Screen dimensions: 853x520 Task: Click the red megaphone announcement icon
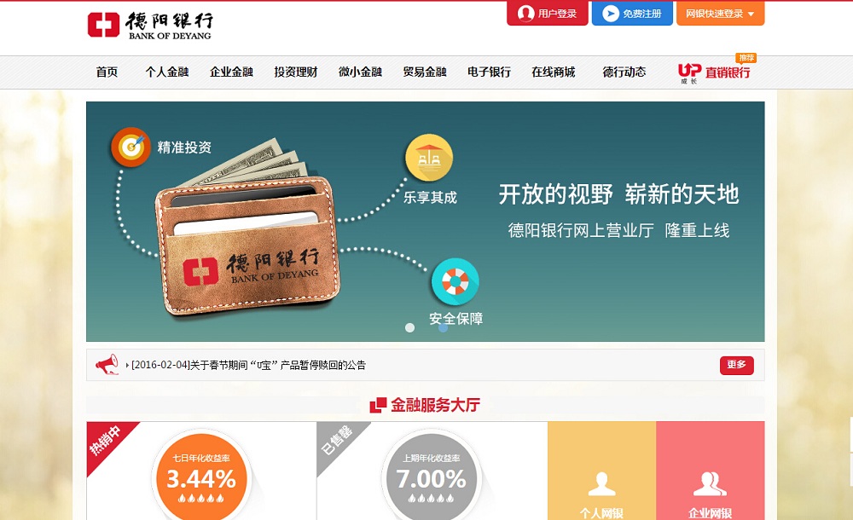[x=107, y=365]
